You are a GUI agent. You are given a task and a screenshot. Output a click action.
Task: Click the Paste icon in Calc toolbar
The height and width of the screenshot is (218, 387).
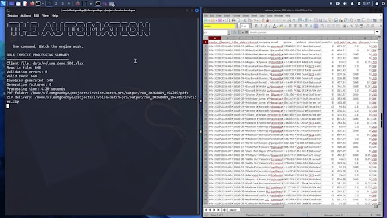(x=254, y=20)
